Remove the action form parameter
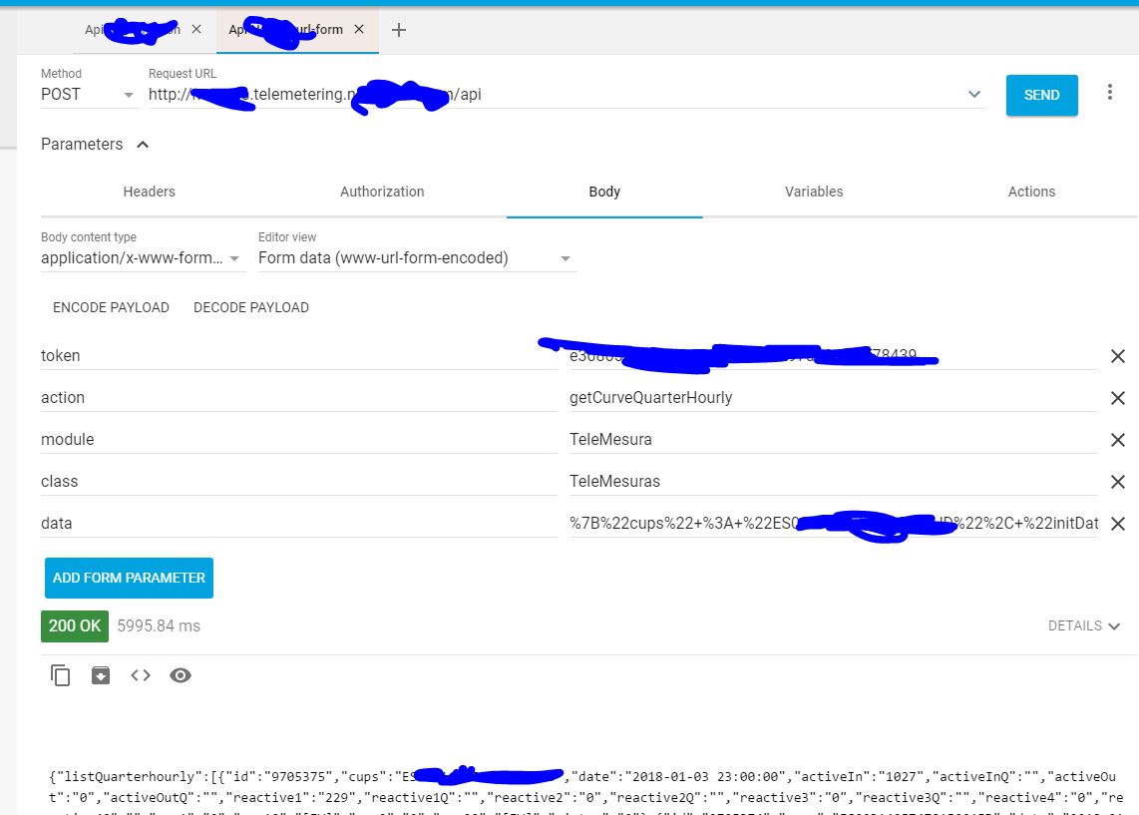The width and height of the screenshot is (1139, 815). click(1118, 398)
